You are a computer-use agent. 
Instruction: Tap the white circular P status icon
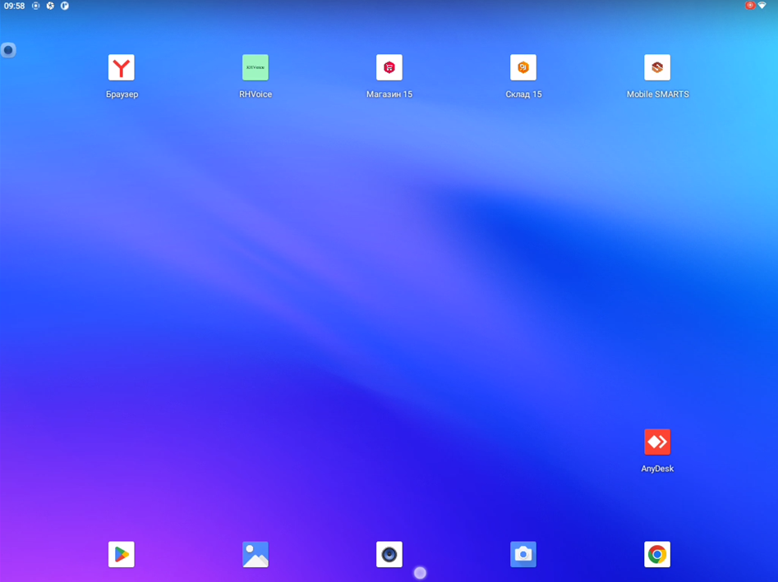[65, 6]
